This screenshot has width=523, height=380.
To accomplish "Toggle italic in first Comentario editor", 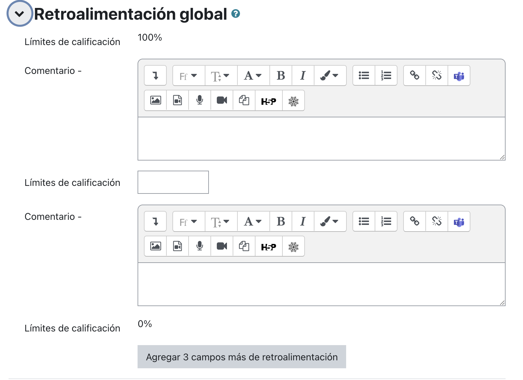I will click(x=303, y=75).
